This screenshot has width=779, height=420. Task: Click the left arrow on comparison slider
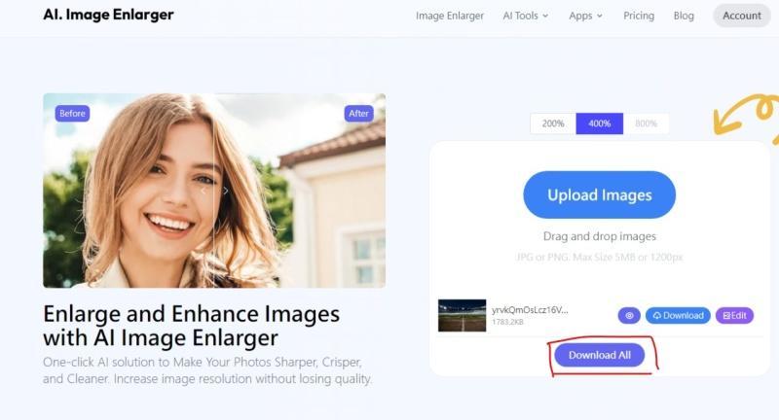pos(203,191)
